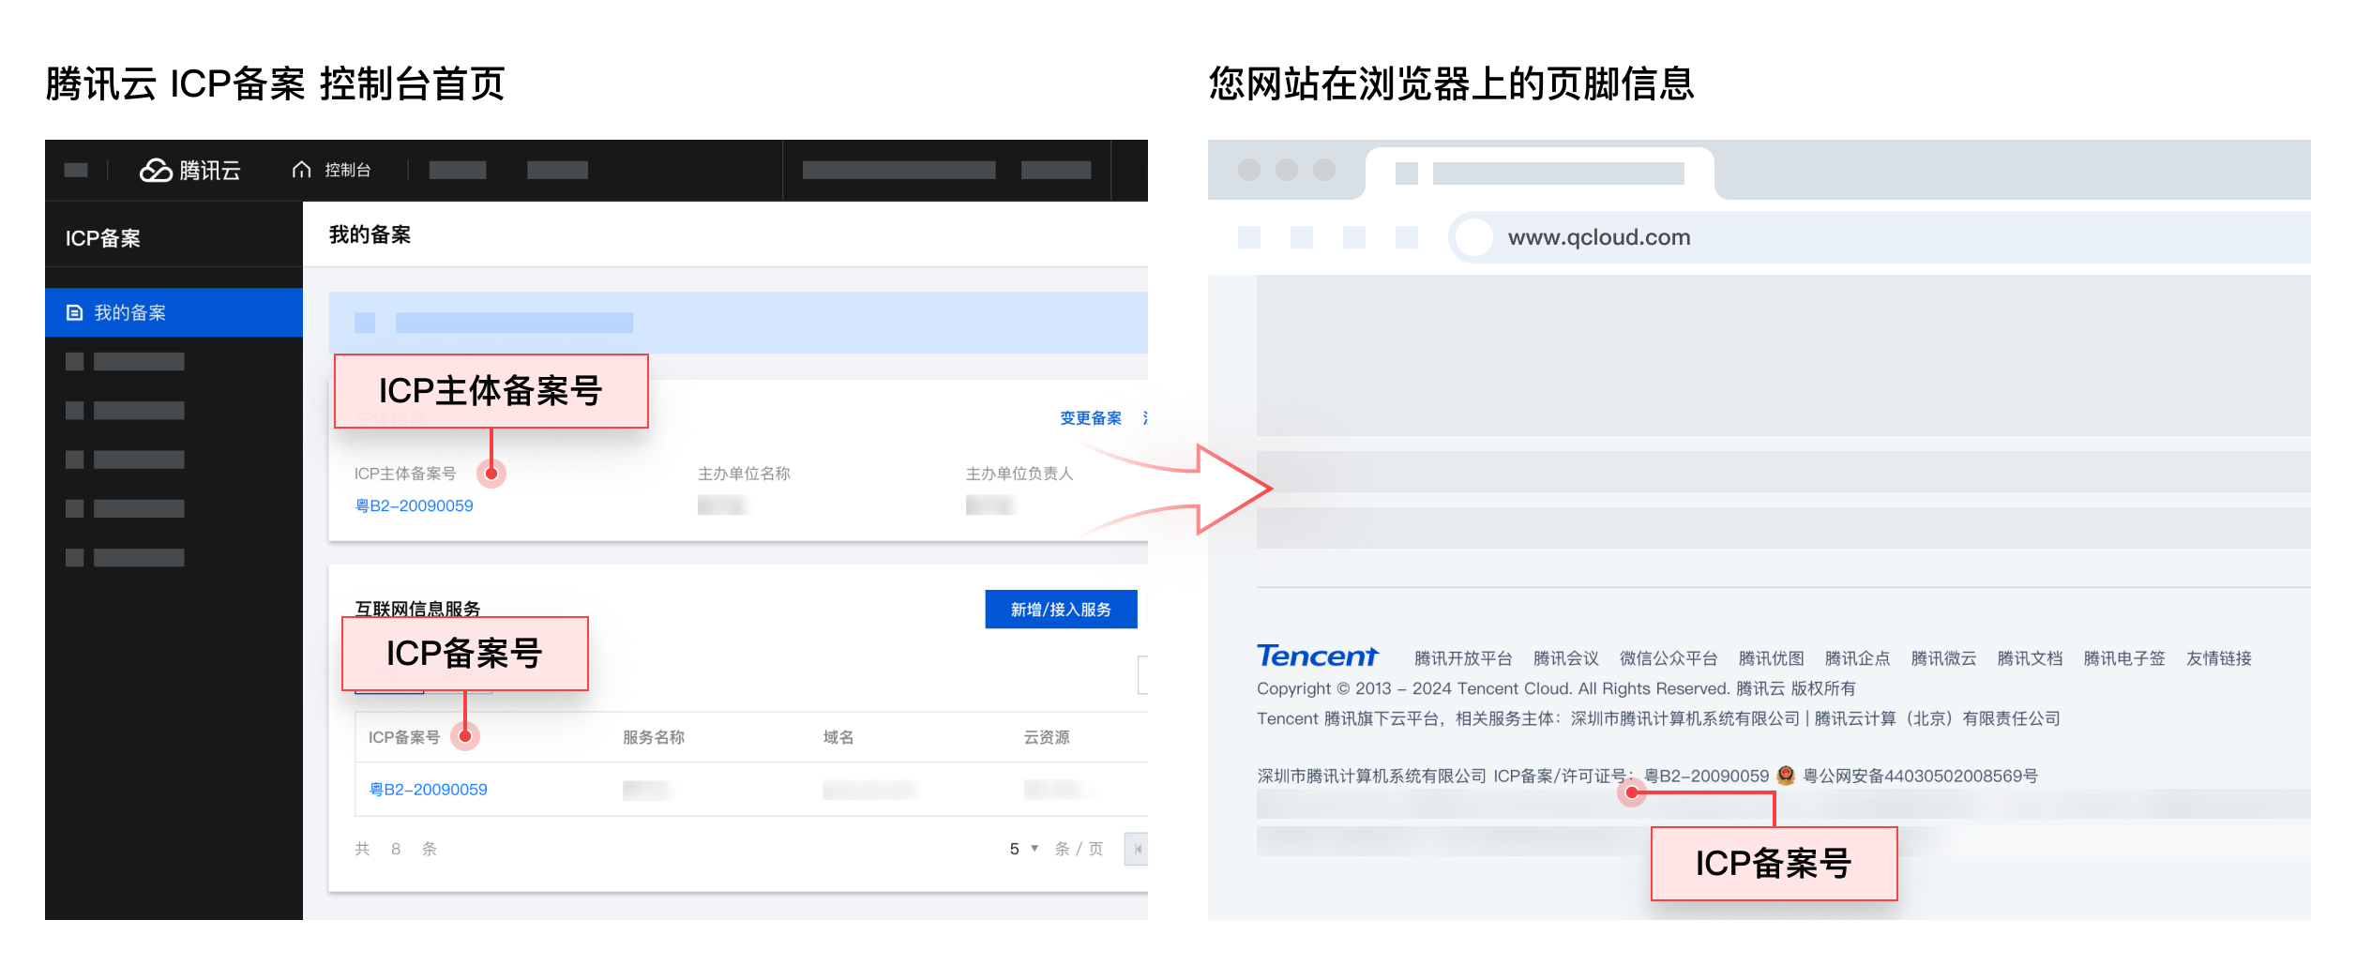Click the ICP备案 sidebar title
Viewport: 2356px width, 965px height.
point(103,238)
